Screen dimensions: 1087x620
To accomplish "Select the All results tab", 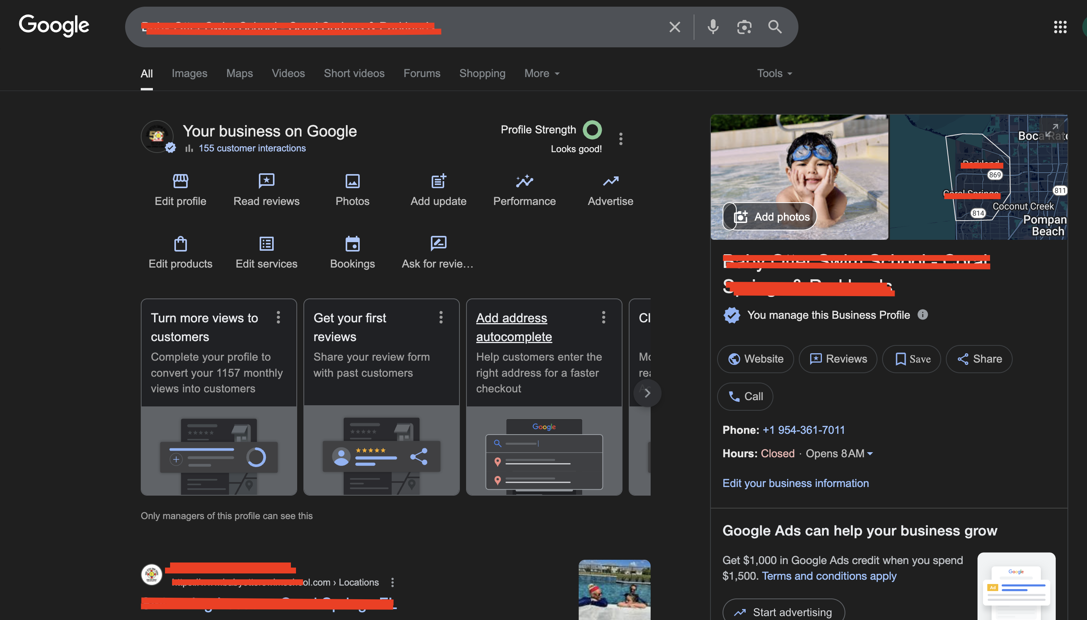I will [x=146, y=73].
